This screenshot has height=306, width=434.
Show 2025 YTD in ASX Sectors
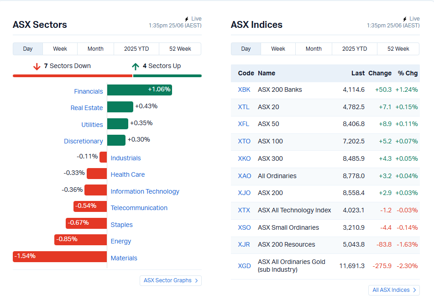[x=136, y=49]
